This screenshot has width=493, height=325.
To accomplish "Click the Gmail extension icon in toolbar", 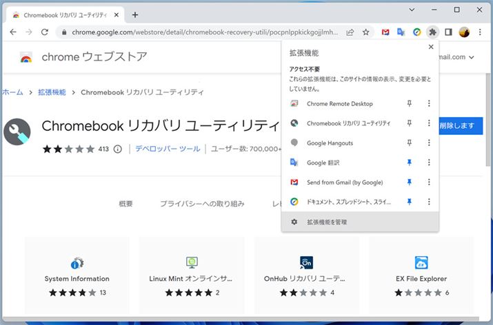I will [x=385, y=32].
